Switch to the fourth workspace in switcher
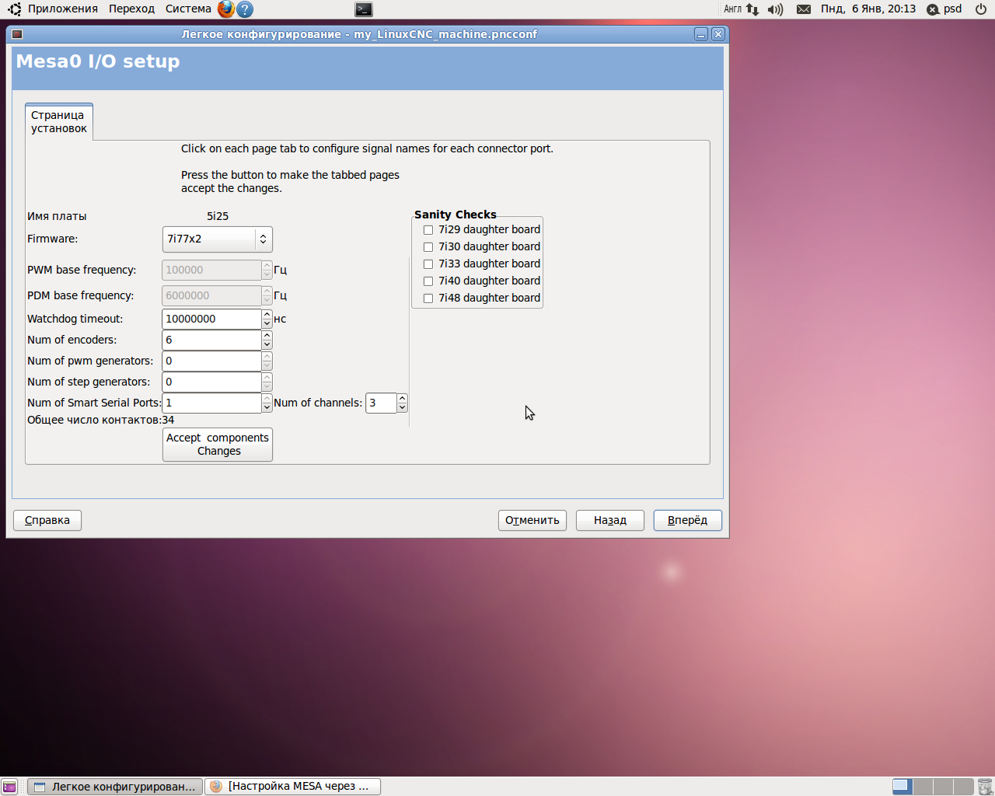 pyautogui.click(x=963, y=786)
